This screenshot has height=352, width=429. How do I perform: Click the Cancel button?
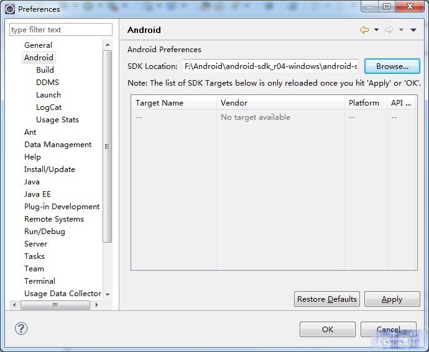pyautogui.click(x=389, y=329)
